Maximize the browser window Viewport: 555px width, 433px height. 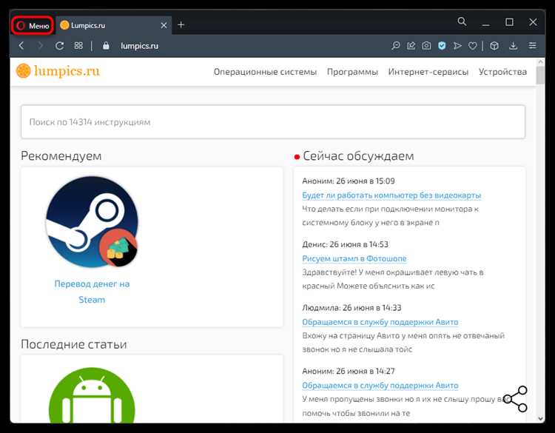[x=509, y=22]
